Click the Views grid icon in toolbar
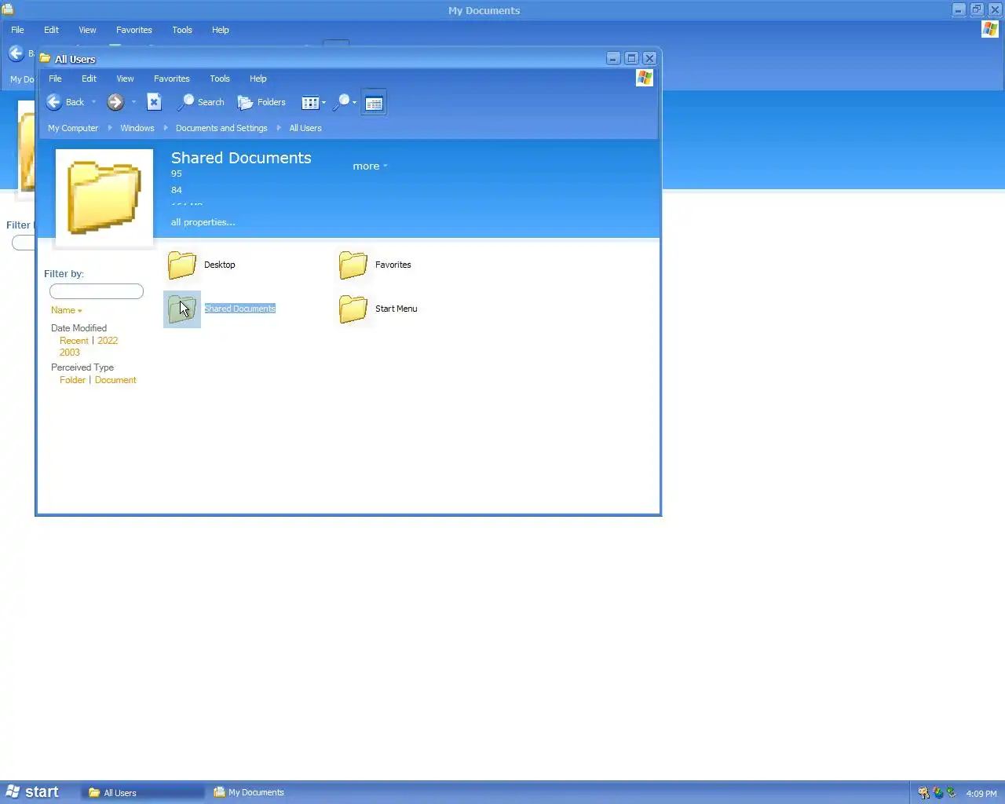 pos(310,103)
